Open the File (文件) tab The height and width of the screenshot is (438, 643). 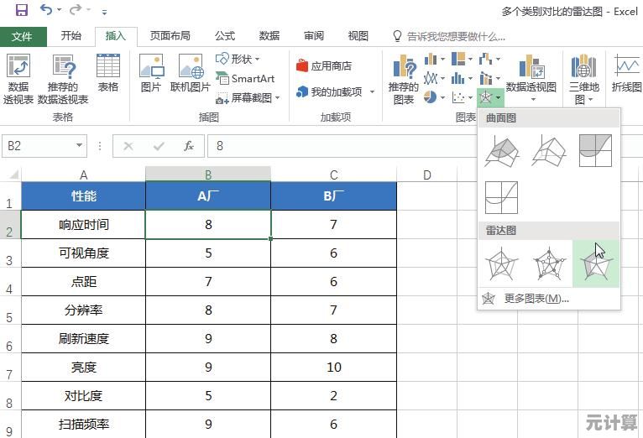click(x=23, y=36)
